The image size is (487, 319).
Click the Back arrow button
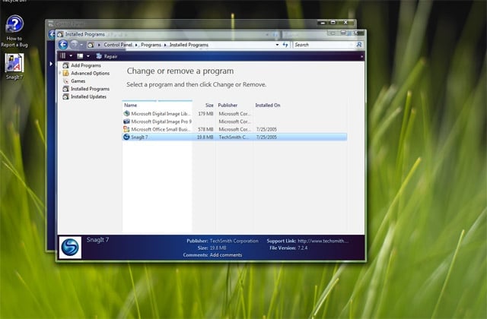(x=63, y=45)
